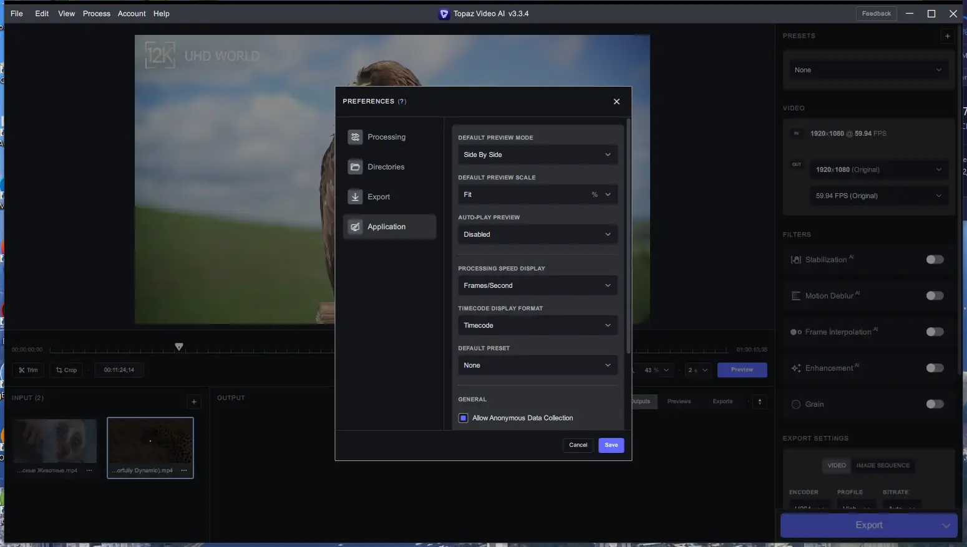
Task: Toggle Allow Anonymous Data Collection checkbox
Action: (x=463, y=418)
